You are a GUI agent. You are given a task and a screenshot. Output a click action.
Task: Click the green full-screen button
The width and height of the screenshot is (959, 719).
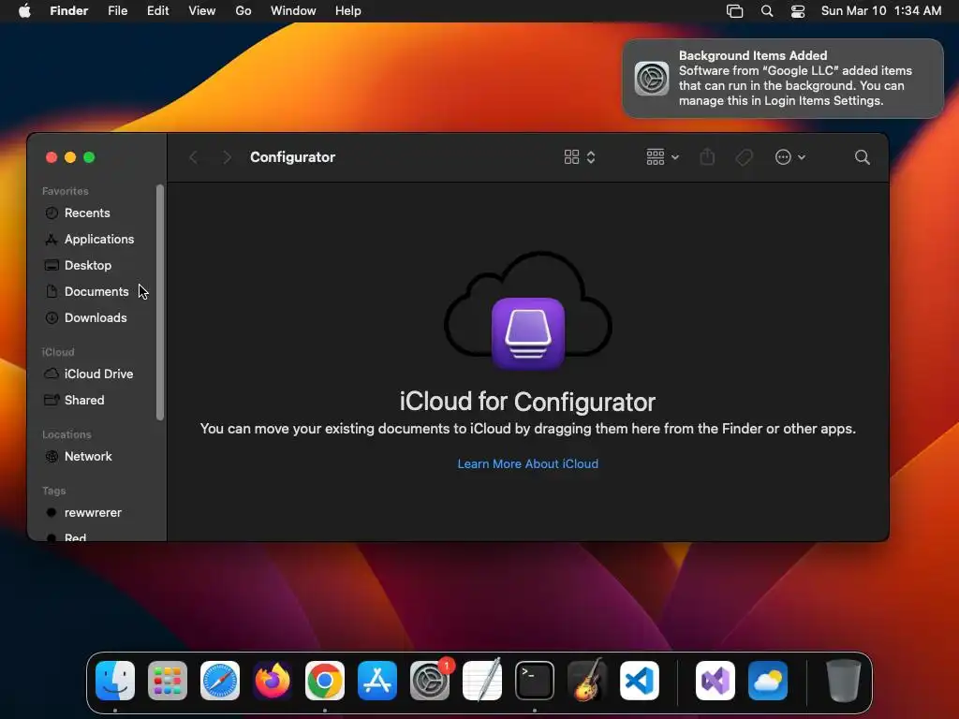click(89, 157)
